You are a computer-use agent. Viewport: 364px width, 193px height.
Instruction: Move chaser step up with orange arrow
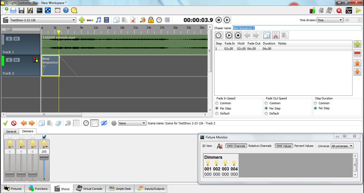[x=357, y=63]
